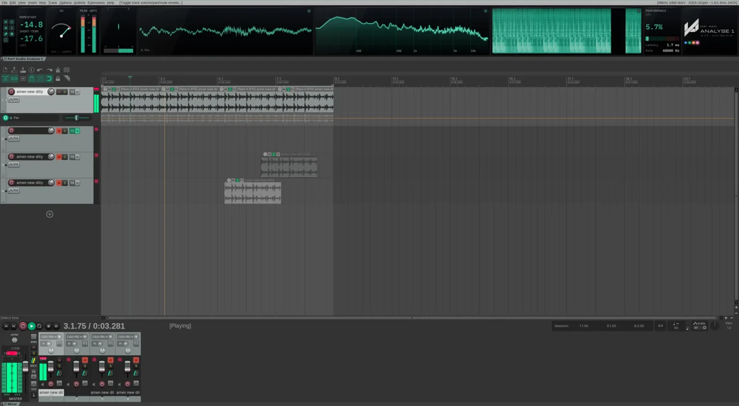Adjust the master volume fader in mixer
Viewport: 739px width, 406px height.
(25, 366)
